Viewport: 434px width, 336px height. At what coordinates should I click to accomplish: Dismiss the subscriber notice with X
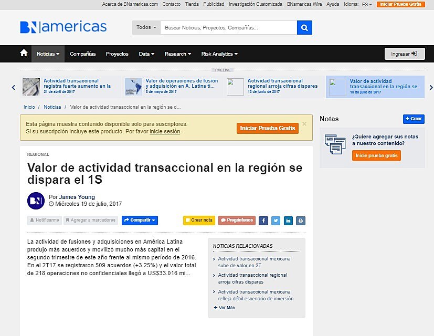coord(304,124)
